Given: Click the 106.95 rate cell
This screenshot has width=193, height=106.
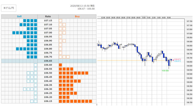Looking at the screenshot, I should (48, 37).
